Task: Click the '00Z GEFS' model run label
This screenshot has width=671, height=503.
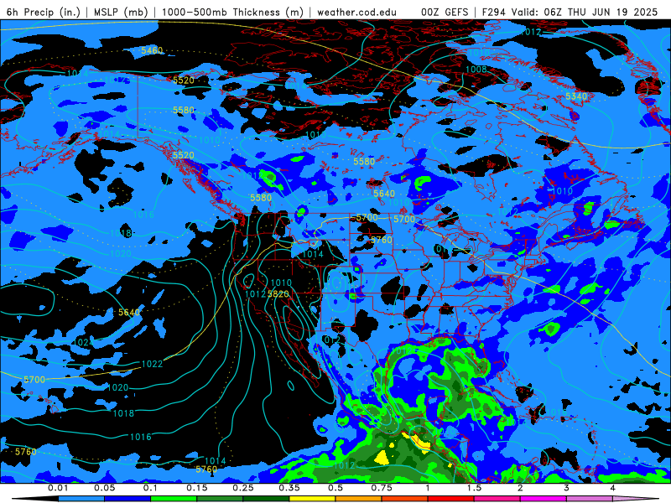Action: point(445,13)
